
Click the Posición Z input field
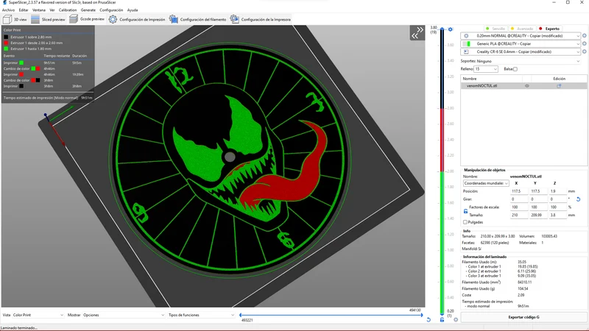(x=558, y=191)
